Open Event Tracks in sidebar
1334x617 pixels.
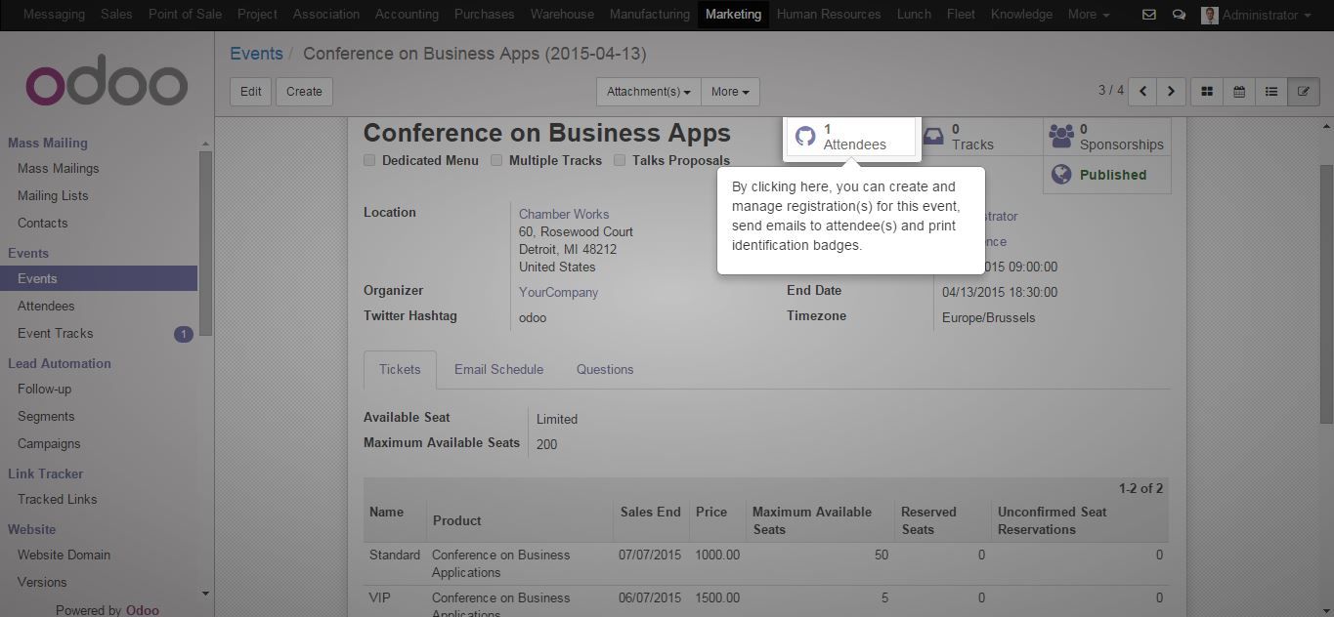coord(56,334)
